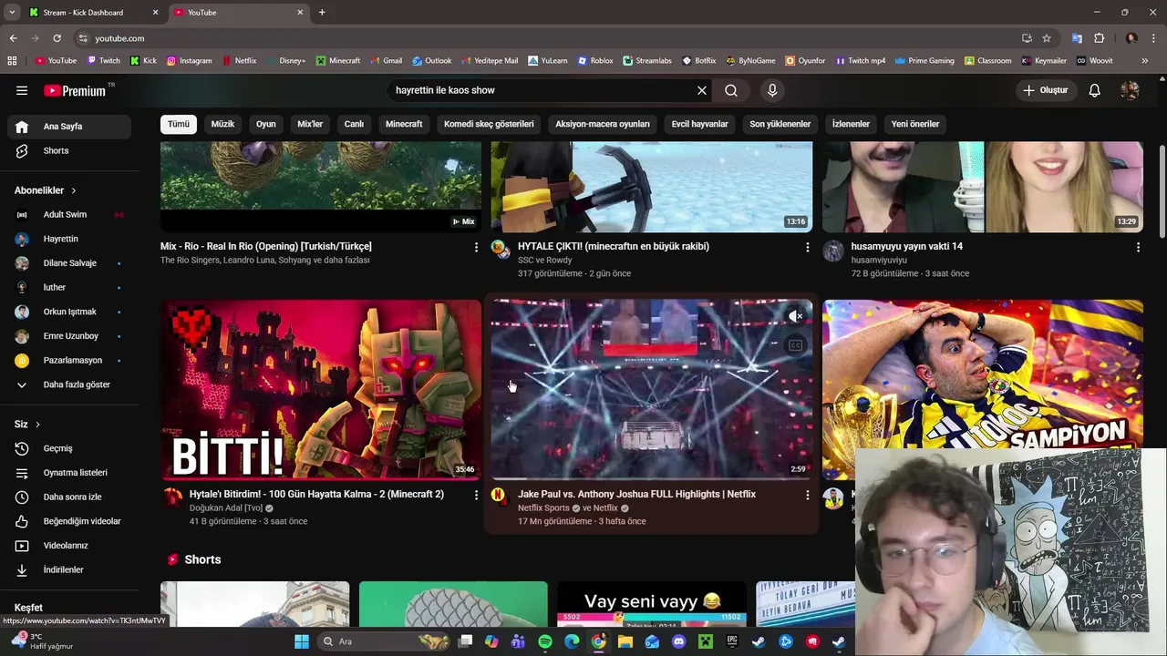Open Spotify from the taskbar

coord(545,641)
